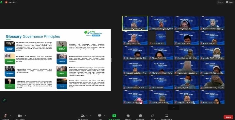Click the green encryption shield icon

point(1,2)
